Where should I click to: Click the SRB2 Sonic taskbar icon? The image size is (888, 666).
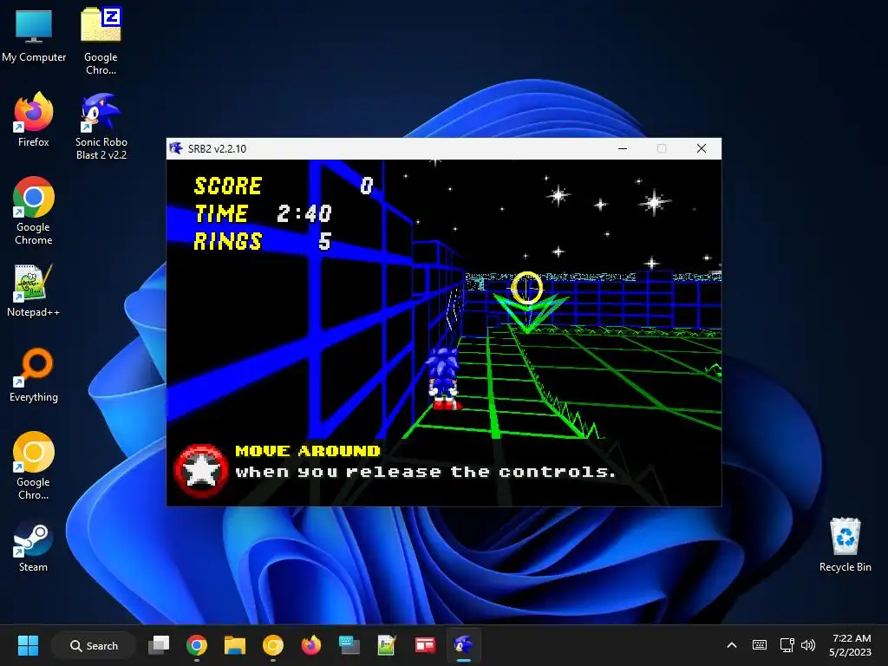(x=463, y=645)
